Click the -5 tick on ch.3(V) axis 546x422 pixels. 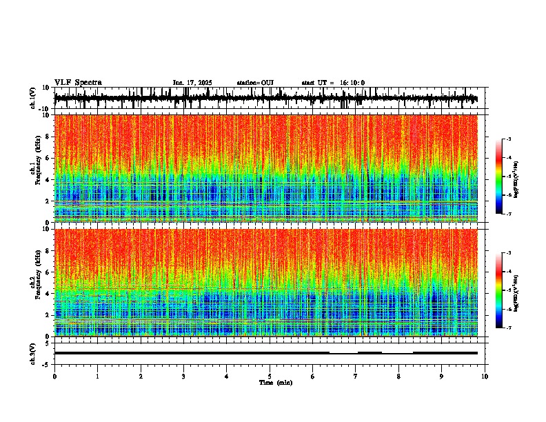click(47, 365)
